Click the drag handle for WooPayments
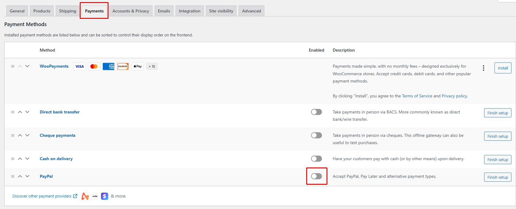 pyautogui.click(x=13, y=66)
